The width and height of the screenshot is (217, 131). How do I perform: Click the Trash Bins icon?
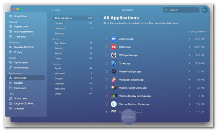pos(10,37)
